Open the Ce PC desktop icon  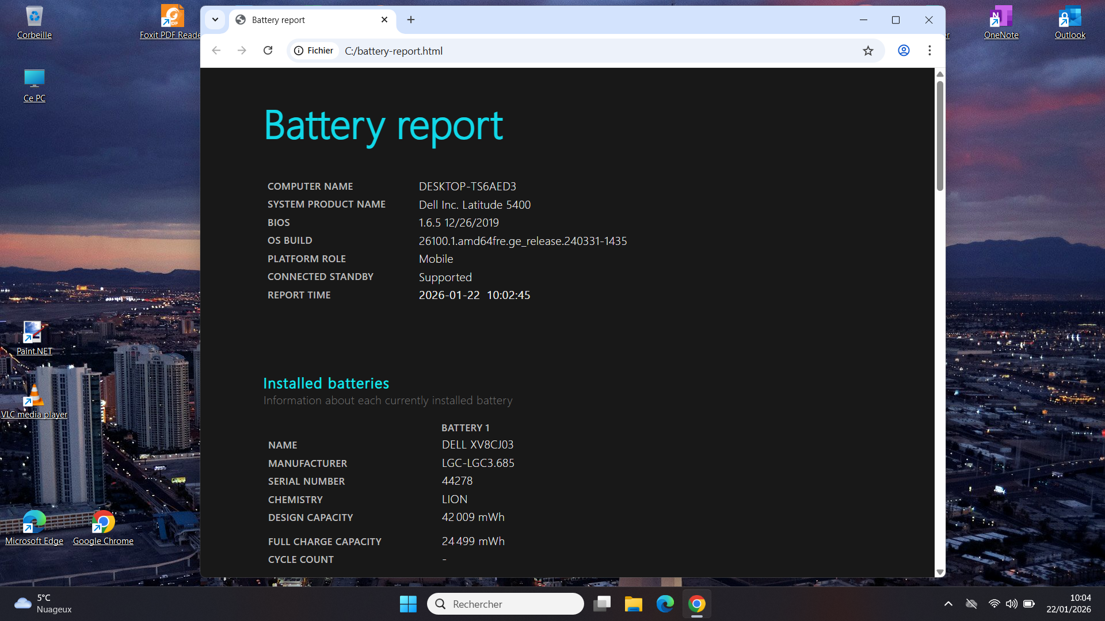point(35,86)
